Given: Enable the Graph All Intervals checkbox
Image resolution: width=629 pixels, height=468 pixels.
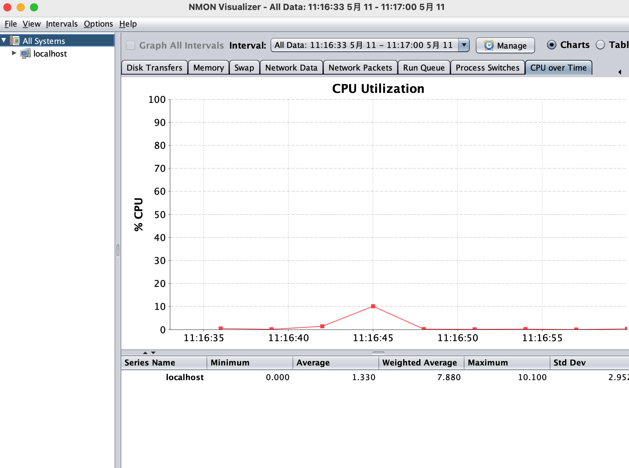Looking at the screenshot, I should pyautogui.click(x=130, y=45).
